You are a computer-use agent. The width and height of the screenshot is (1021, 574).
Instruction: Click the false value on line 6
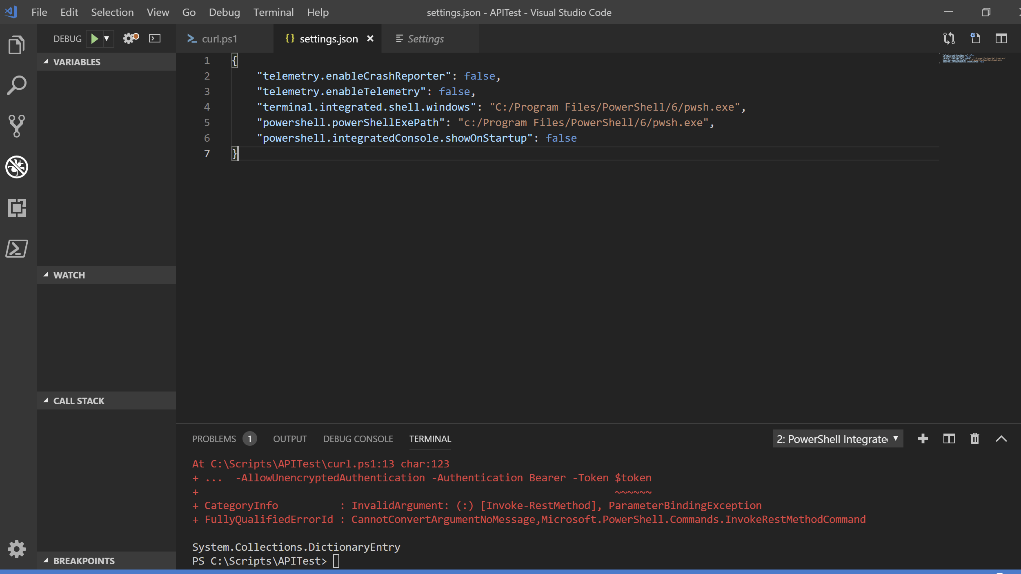coord(561,138)
